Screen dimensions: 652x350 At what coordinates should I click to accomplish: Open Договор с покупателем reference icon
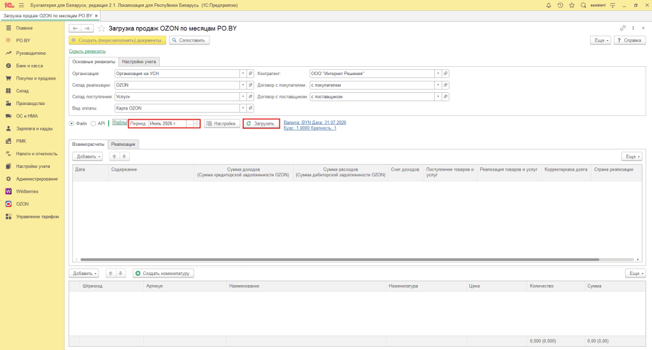point(445,85)
